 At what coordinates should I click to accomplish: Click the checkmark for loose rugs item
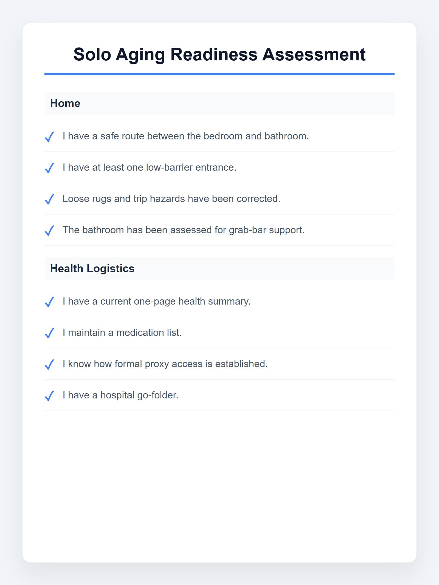point(49,199)
